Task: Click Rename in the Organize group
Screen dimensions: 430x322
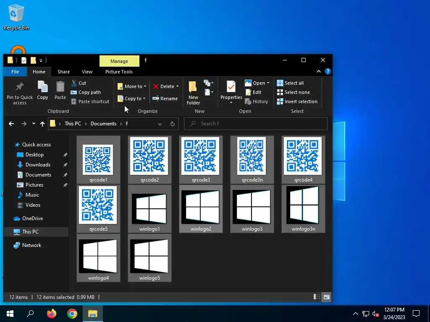Action: (x=165, y=99)
